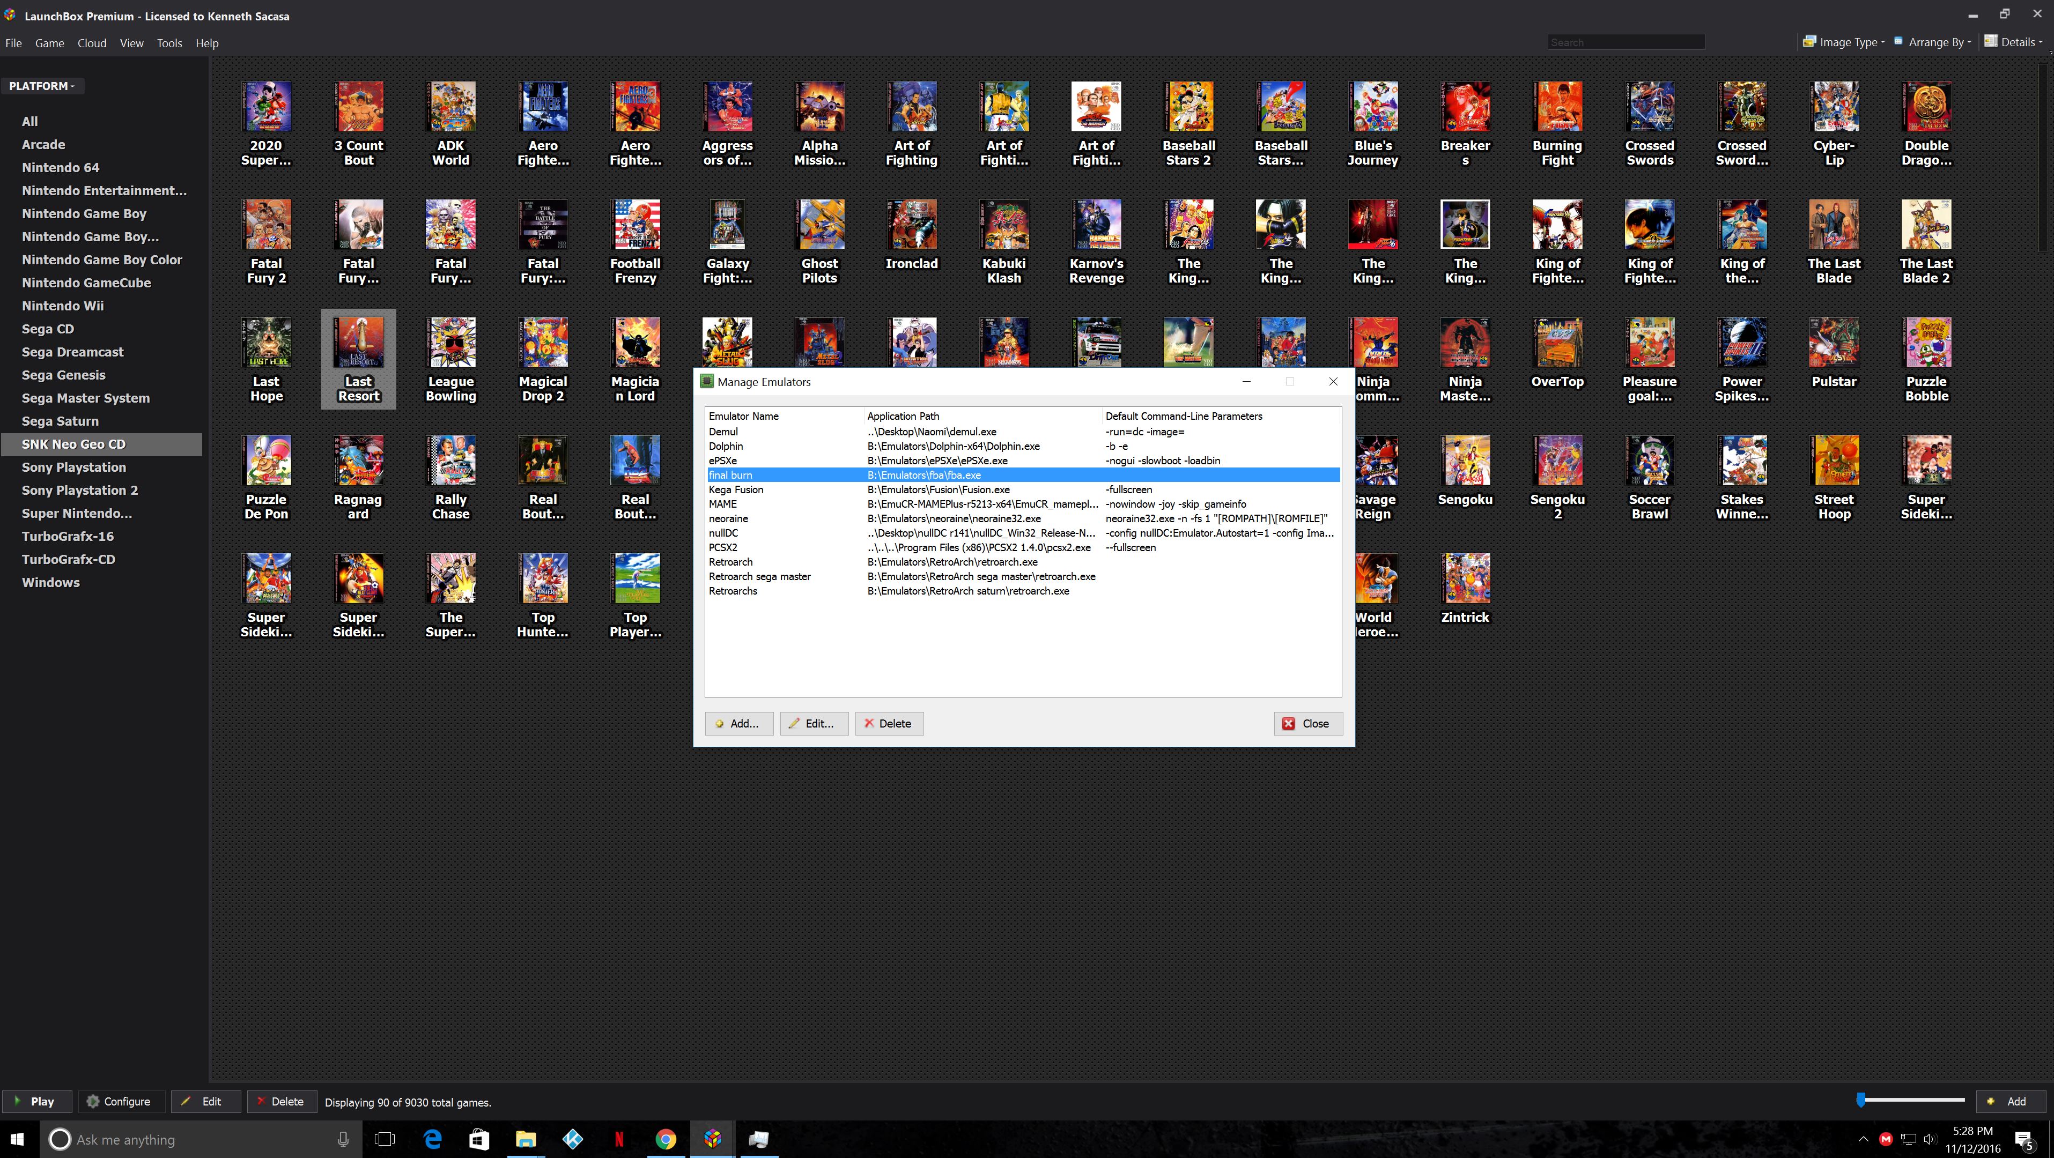The height and width of the screenshot is (1158, 2054).
Task: Open the Cloud menu
Action: click(x=92, y=43)
